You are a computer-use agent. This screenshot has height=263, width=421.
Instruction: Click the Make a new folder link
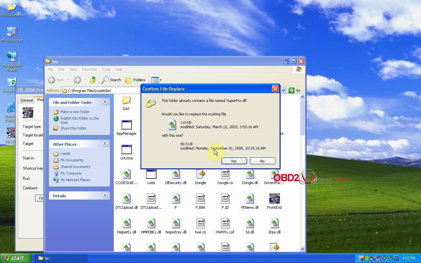pos(75,112)
